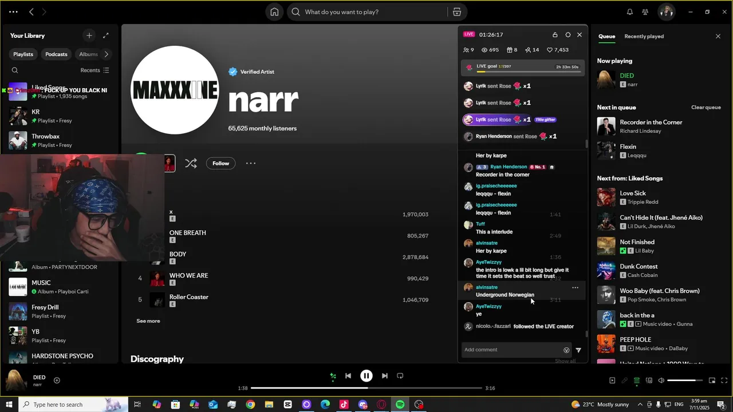
Task: Focus the What do you want to play search
Action: 368,12
